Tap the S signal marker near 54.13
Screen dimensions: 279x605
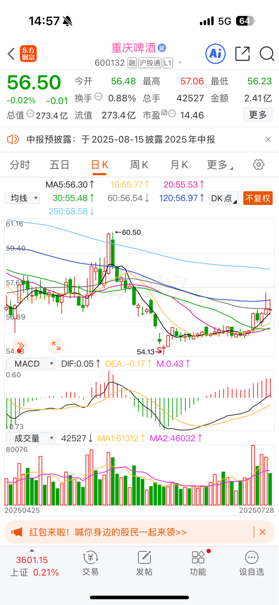pos(159,351)
